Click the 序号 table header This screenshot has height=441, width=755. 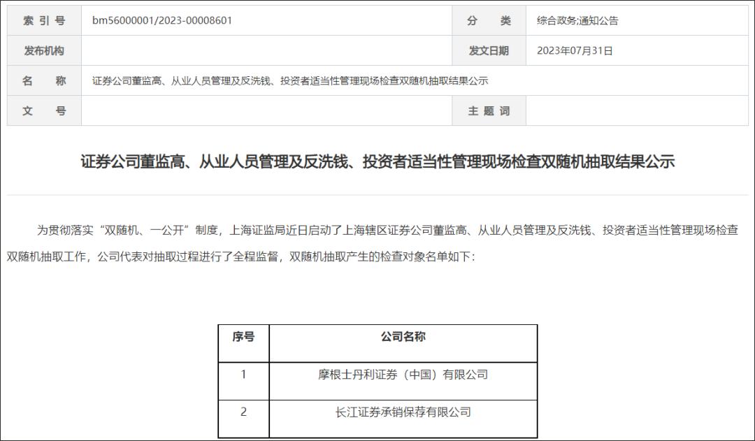click(244, 343)
